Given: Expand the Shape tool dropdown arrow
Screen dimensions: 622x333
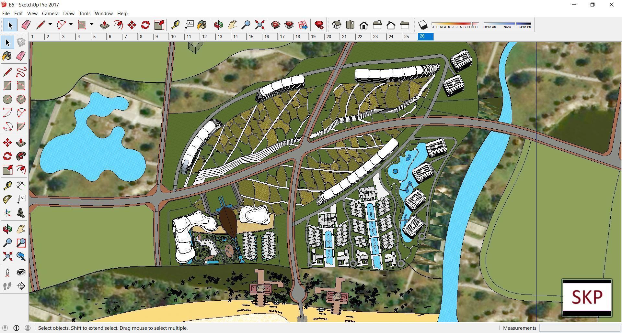Looking at the screenshot, I should pyautogui.click(x=91, y=25).
